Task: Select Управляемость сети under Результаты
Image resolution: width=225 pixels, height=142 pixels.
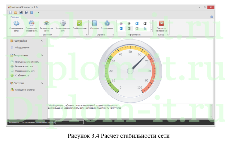Action: point(23,71)
